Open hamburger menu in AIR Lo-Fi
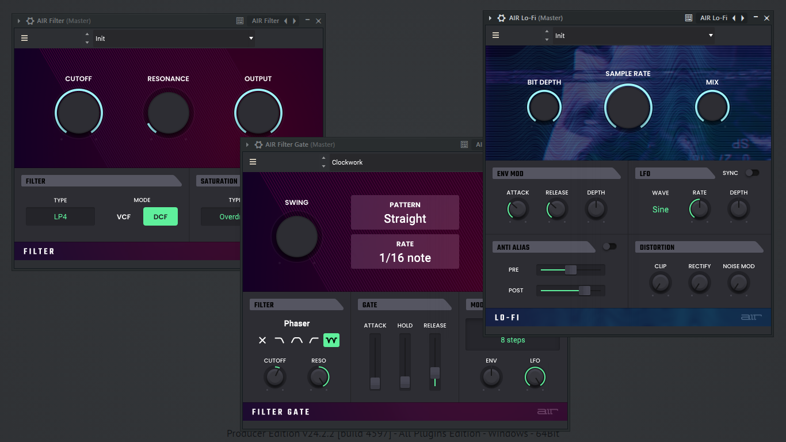 496,36
